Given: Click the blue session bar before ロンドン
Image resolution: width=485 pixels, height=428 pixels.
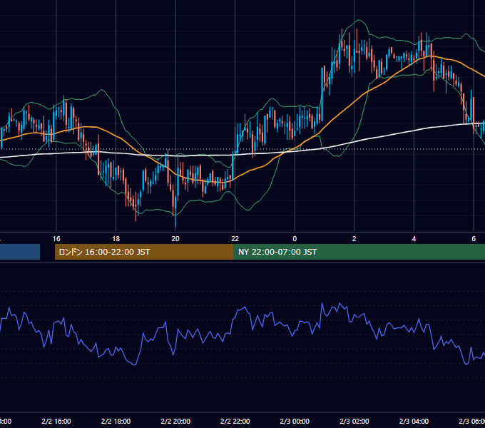Looking at the screenshot, I should click(20, 252).
